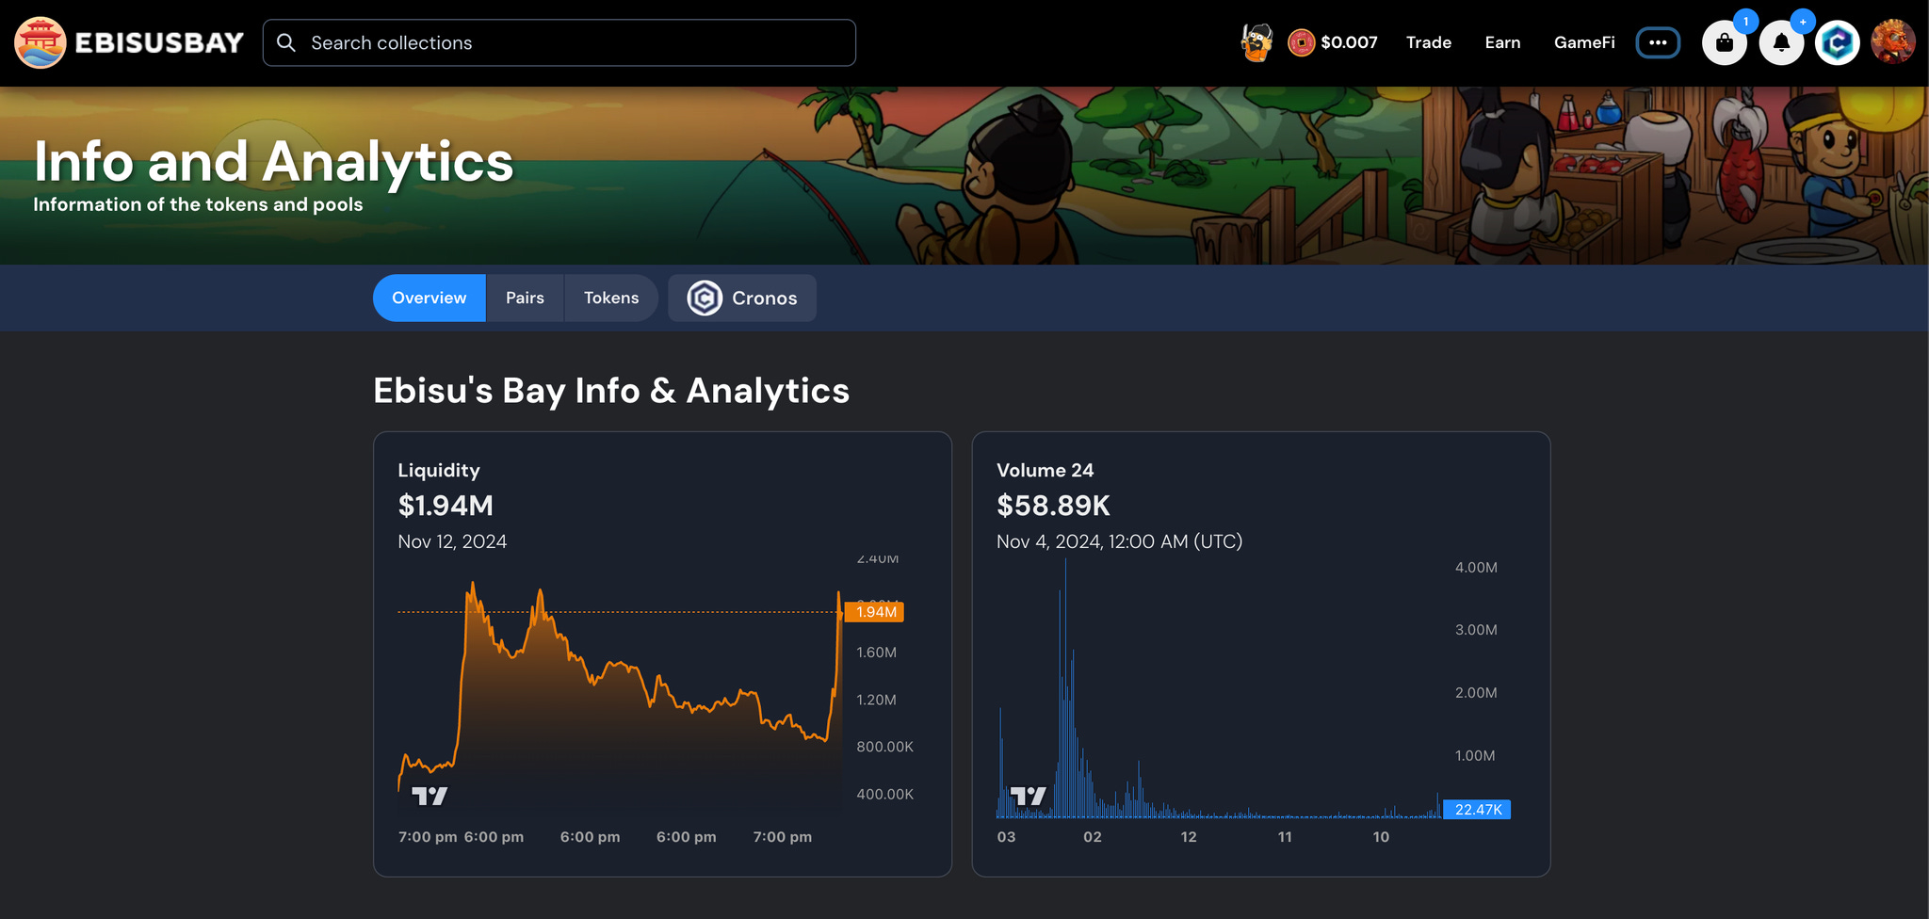
Task: Open the user profile avatar
Action: pos(1893,42)
